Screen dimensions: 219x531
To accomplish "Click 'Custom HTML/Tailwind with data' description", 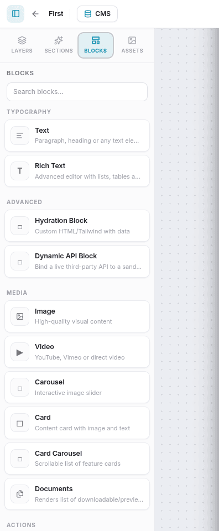I will (82, 231).
